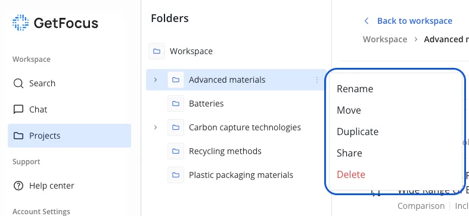Click the Carbon capture technologies folder icon
Image resolution: width=469 pixels, height=216 pixels.
click(176, 127)
